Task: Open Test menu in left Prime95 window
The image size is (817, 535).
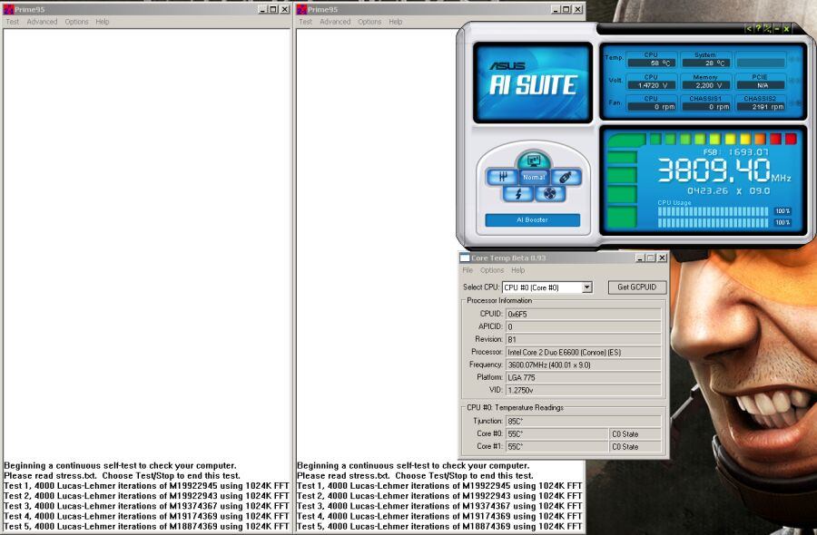Action: 12,22
